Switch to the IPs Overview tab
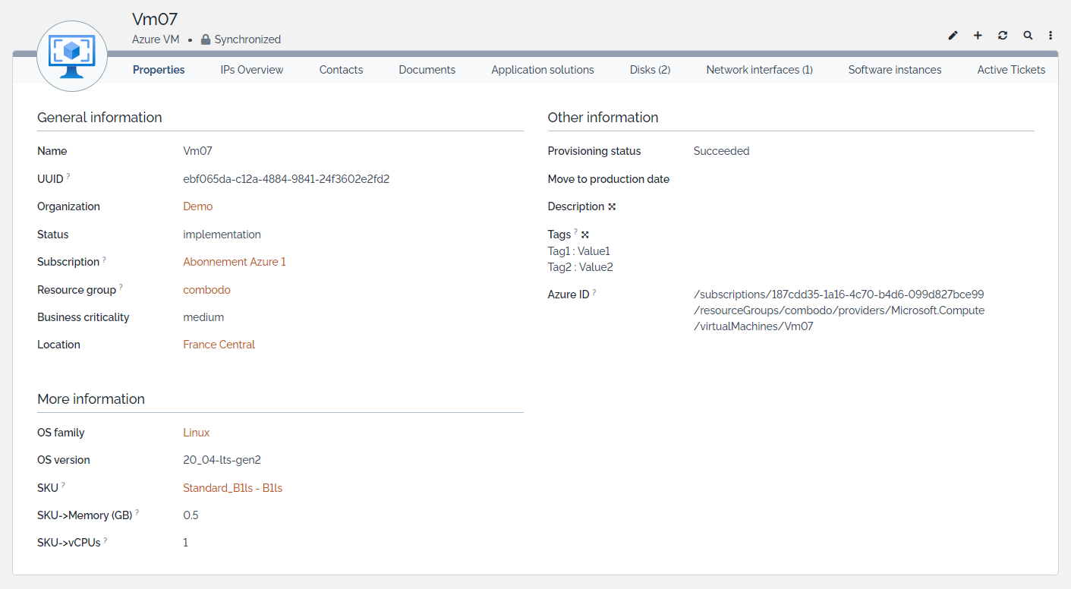This screenshot has width=1071, height=589. pyautogui.click(x=252, y=70)
